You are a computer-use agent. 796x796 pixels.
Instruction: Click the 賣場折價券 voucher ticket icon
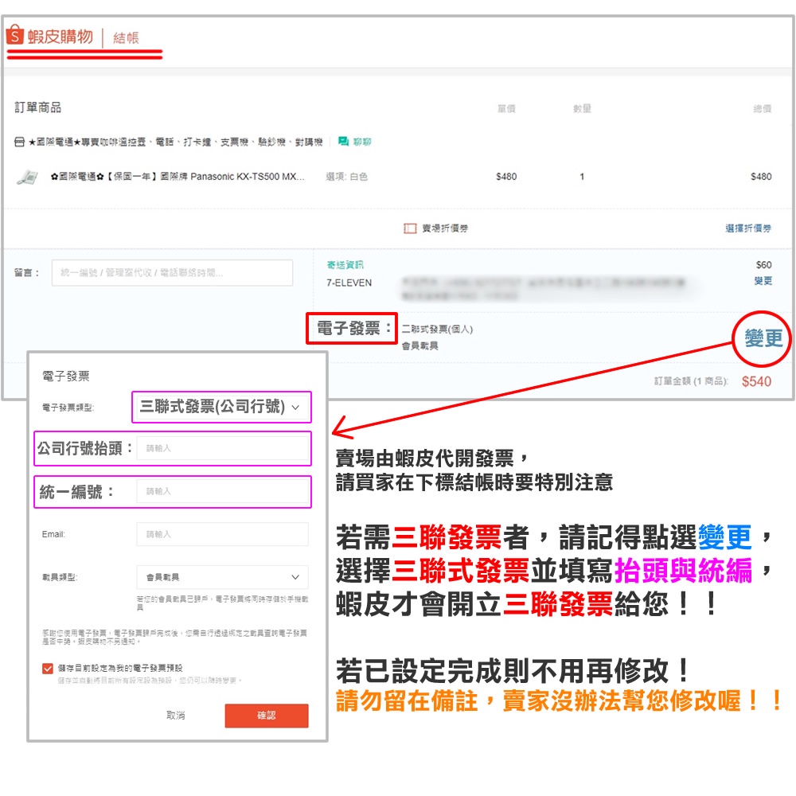pyautogui.click(x=410, y=228)
